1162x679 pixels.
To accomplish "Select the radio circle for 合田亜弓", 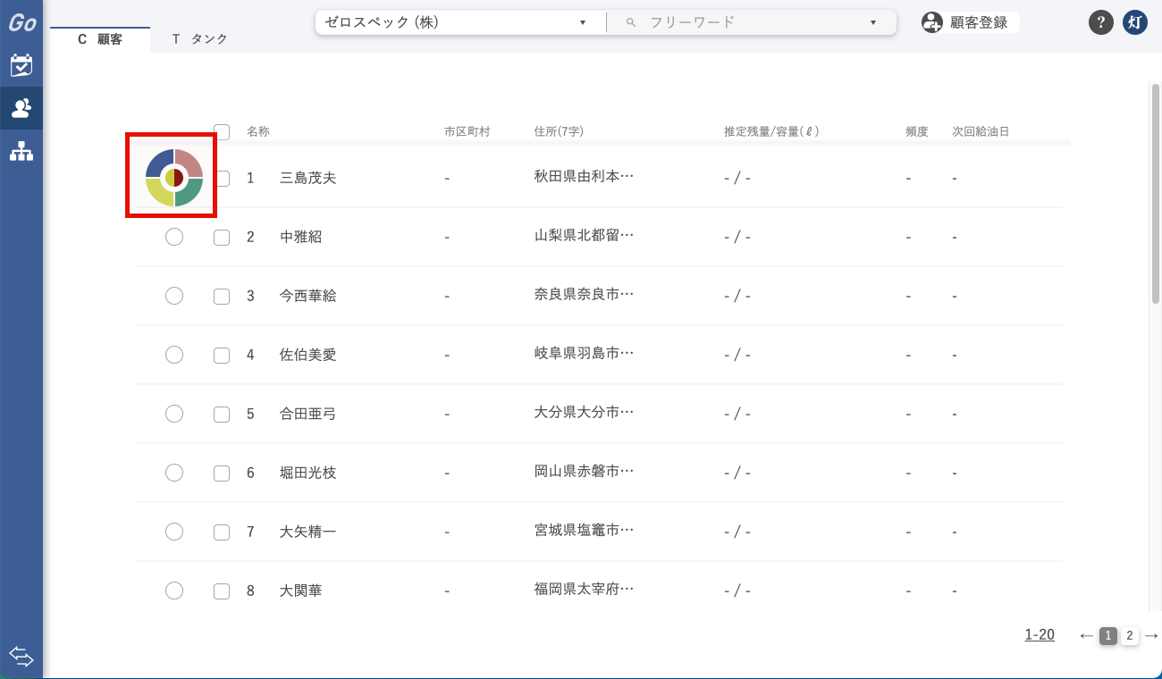I will click(174, 414).
